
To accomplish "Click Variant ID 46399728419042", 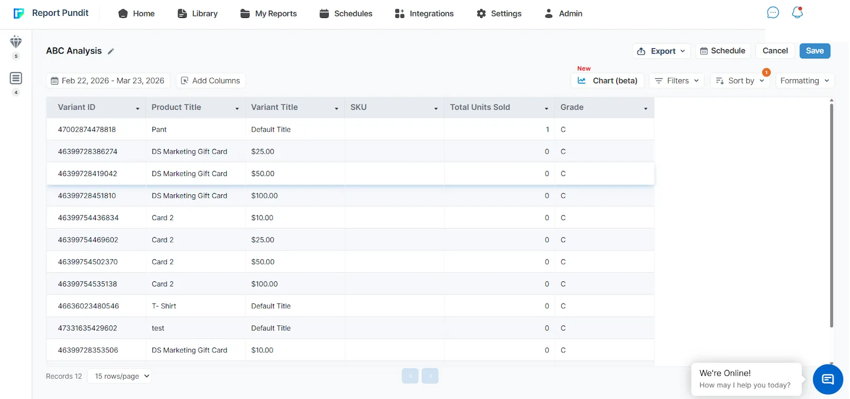I will coord(88,174).
